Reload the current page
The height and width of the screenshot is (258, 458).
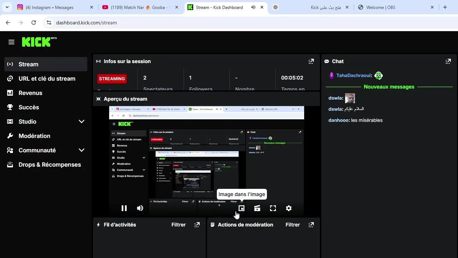pos(34,23)
